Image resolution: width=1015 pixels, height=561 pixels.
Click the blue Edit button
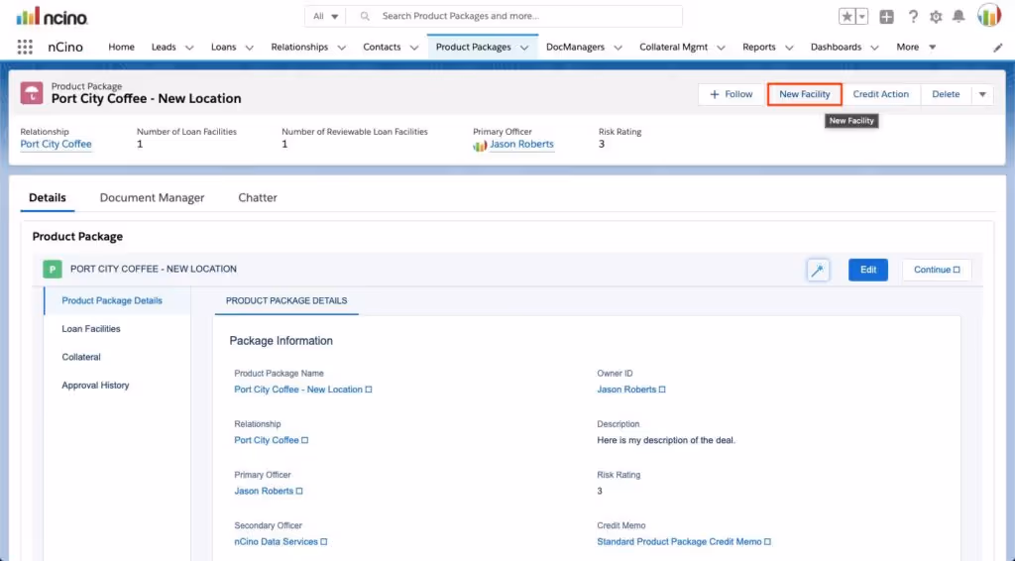point(868,270)
